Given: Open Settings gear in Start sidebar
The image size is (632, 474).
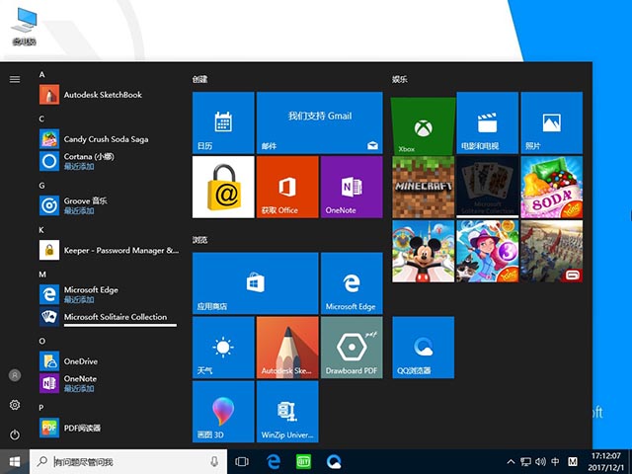Looking at the screenshot, I should pos(15,405).
